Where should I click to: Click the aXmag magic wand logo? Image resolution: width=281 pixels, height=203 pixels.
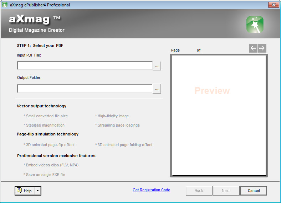point(255,25)
